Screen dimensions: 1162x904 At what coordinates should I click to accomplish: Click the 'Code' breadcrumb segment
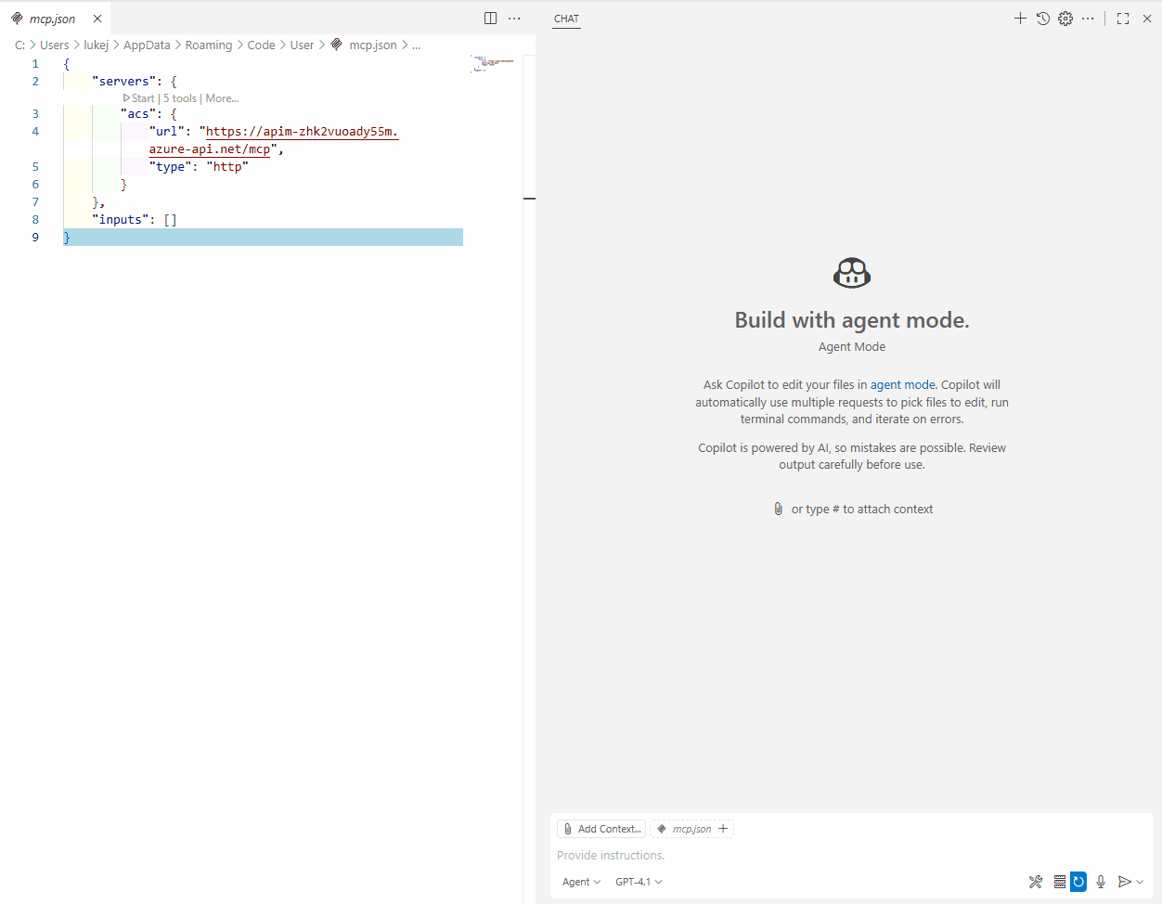[261, 45]
